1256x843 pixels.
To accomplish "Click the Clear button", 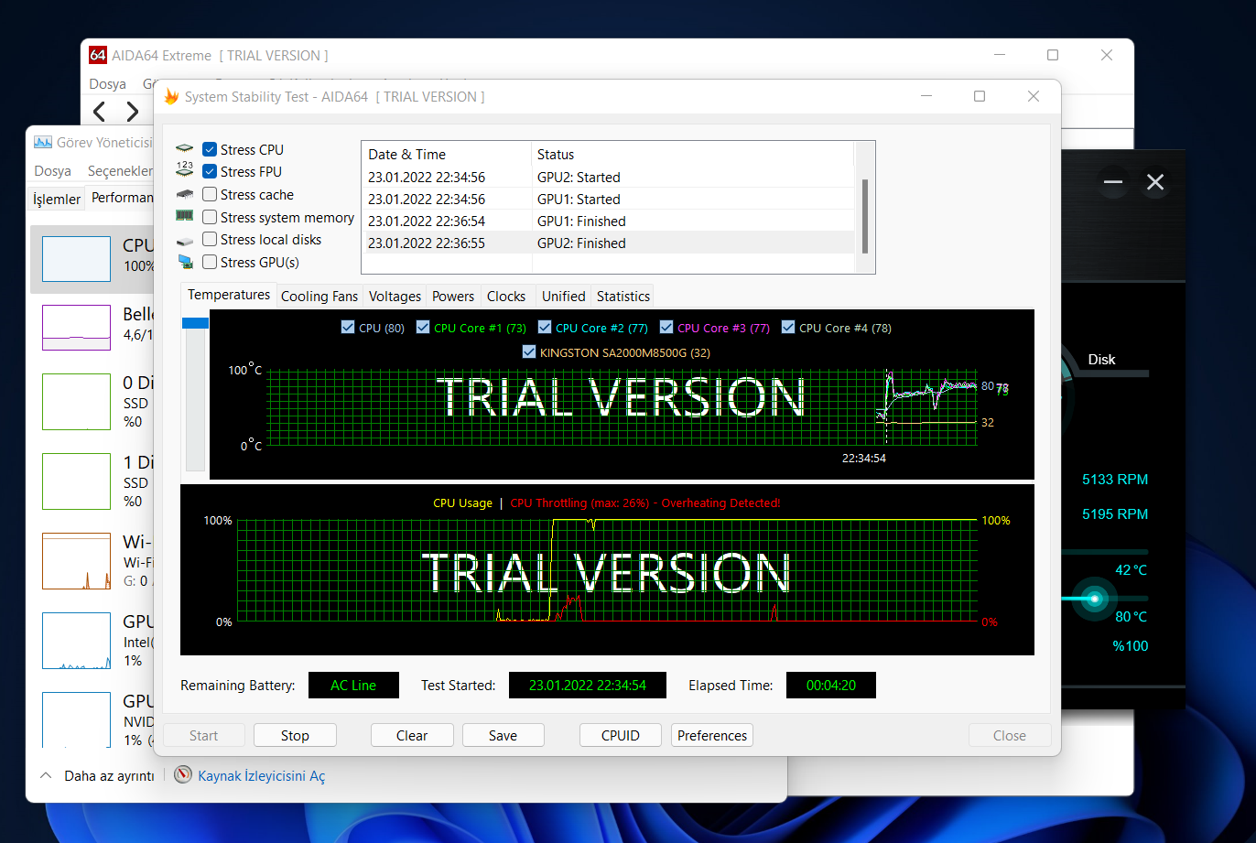I will (x=412, y=735).
